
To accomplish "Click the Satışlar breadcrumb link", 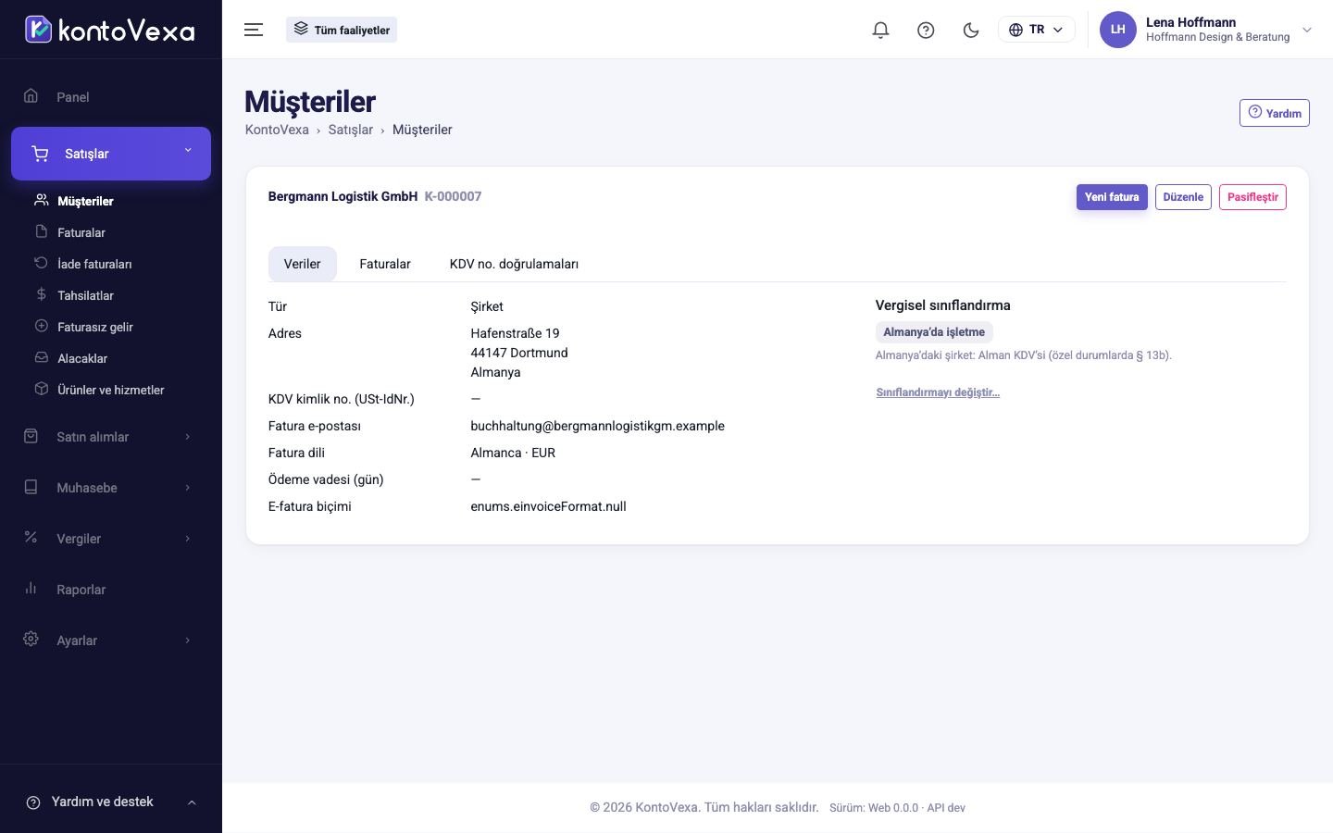I will pos(351,130).
